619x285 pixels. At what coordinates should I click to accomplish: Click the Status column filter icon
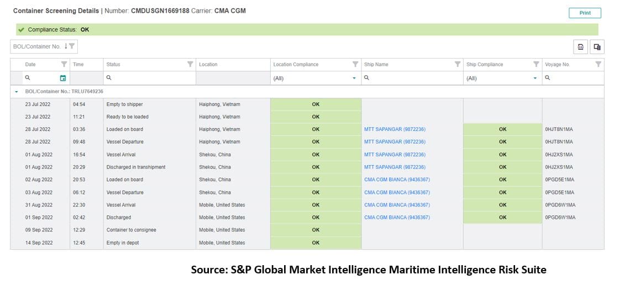(190, 65)
